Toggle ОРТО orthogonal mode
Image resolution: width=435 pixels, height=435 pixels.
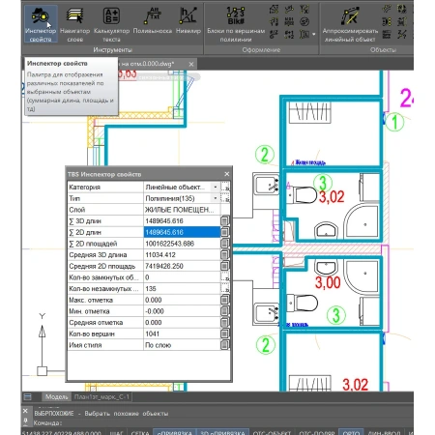pos(351,432)
